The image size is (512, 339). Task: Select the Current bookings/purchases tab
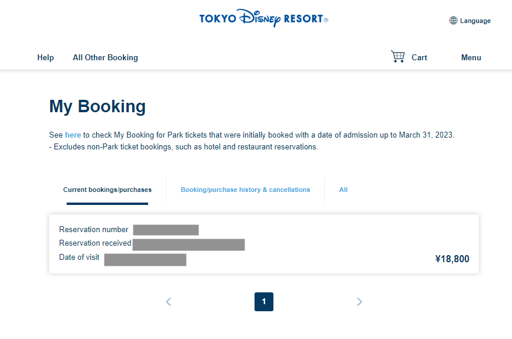(107, 190)
